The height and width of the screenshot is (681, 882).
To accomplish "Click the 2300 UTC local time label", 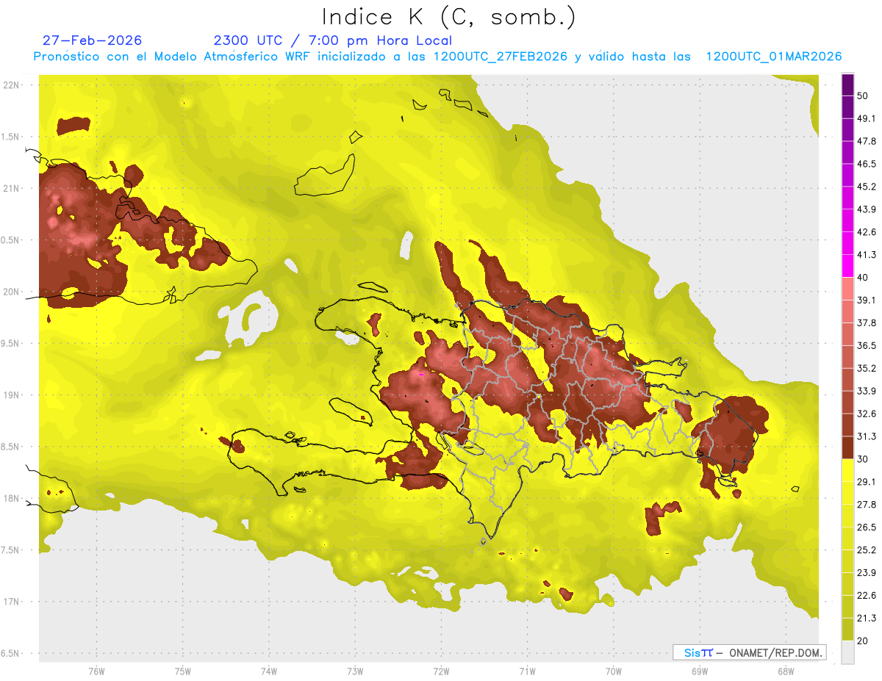I will (332, 40).
